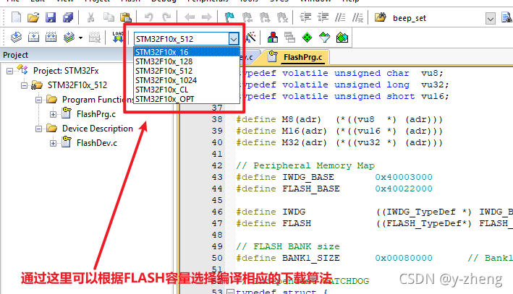Viewport: 513px width, 294px height.
Task: Select FlashPrg.c in the project tree
Action: point(96,114)
